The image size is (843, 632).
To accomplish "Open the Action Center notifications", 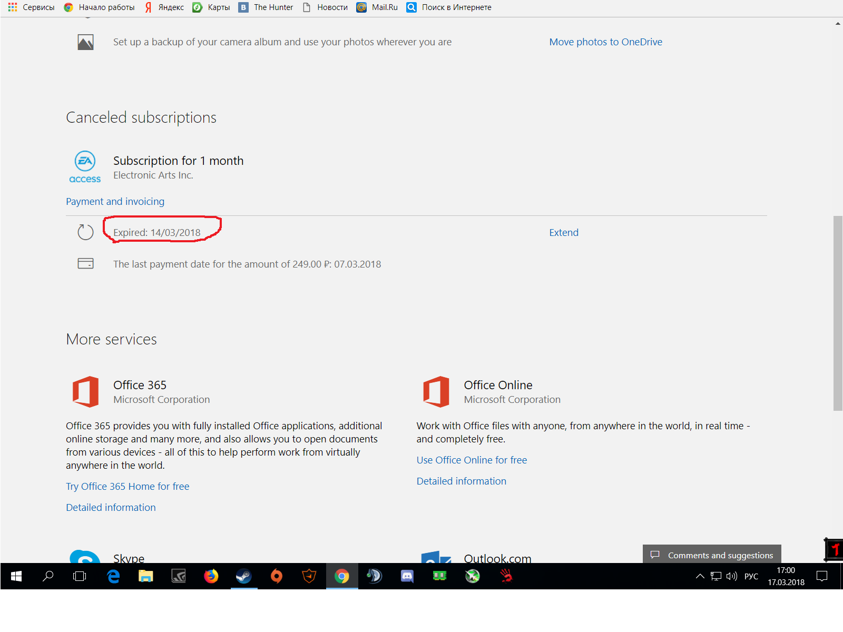I will tap(822, 577).
